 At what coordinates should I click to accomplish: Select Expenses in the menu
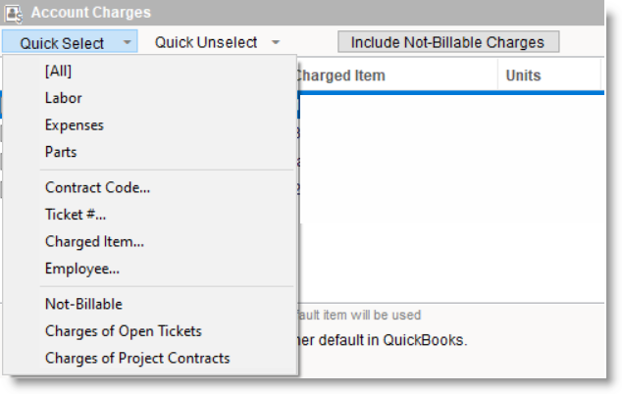point(74,125)
